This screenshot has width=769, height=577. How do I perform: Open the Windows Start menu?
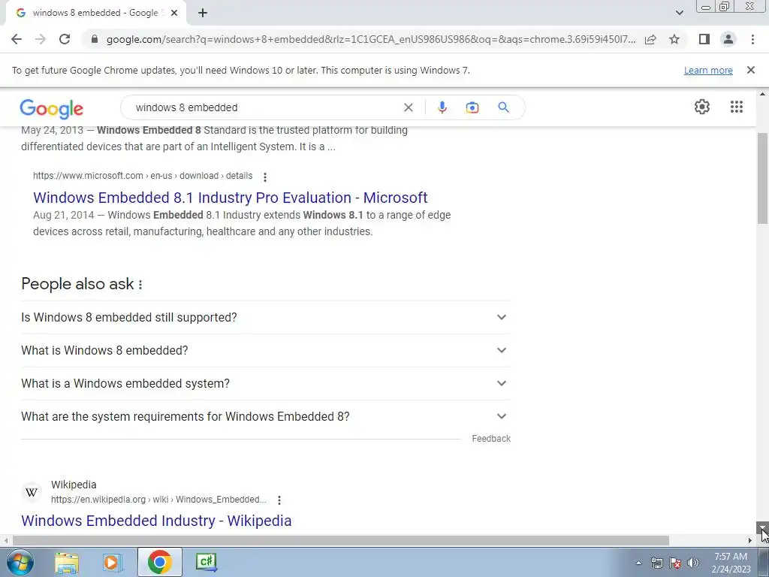point(20,562)
